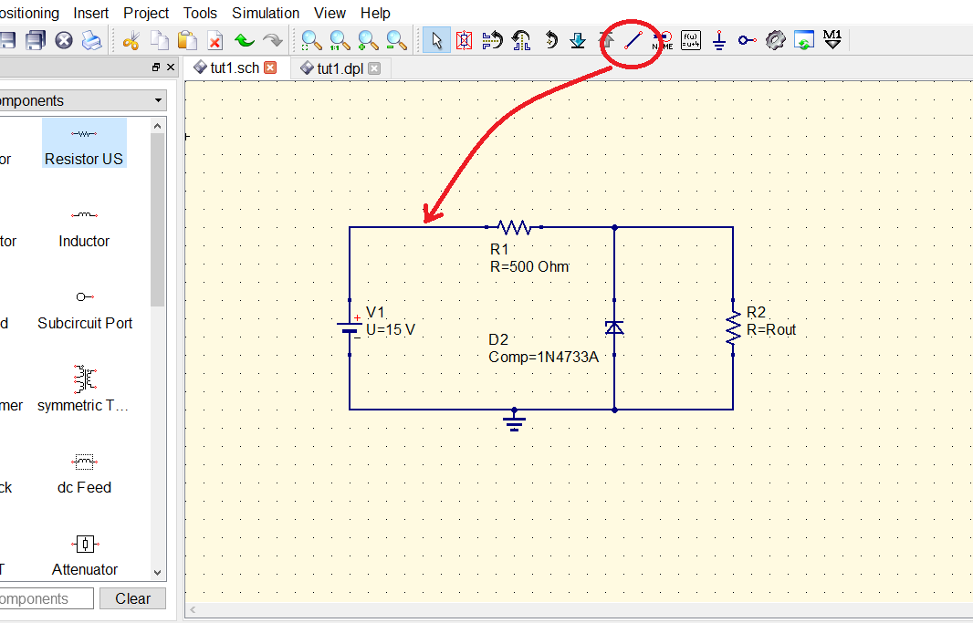Paste from clipboard using the toolbar icon

click(187, 41)
